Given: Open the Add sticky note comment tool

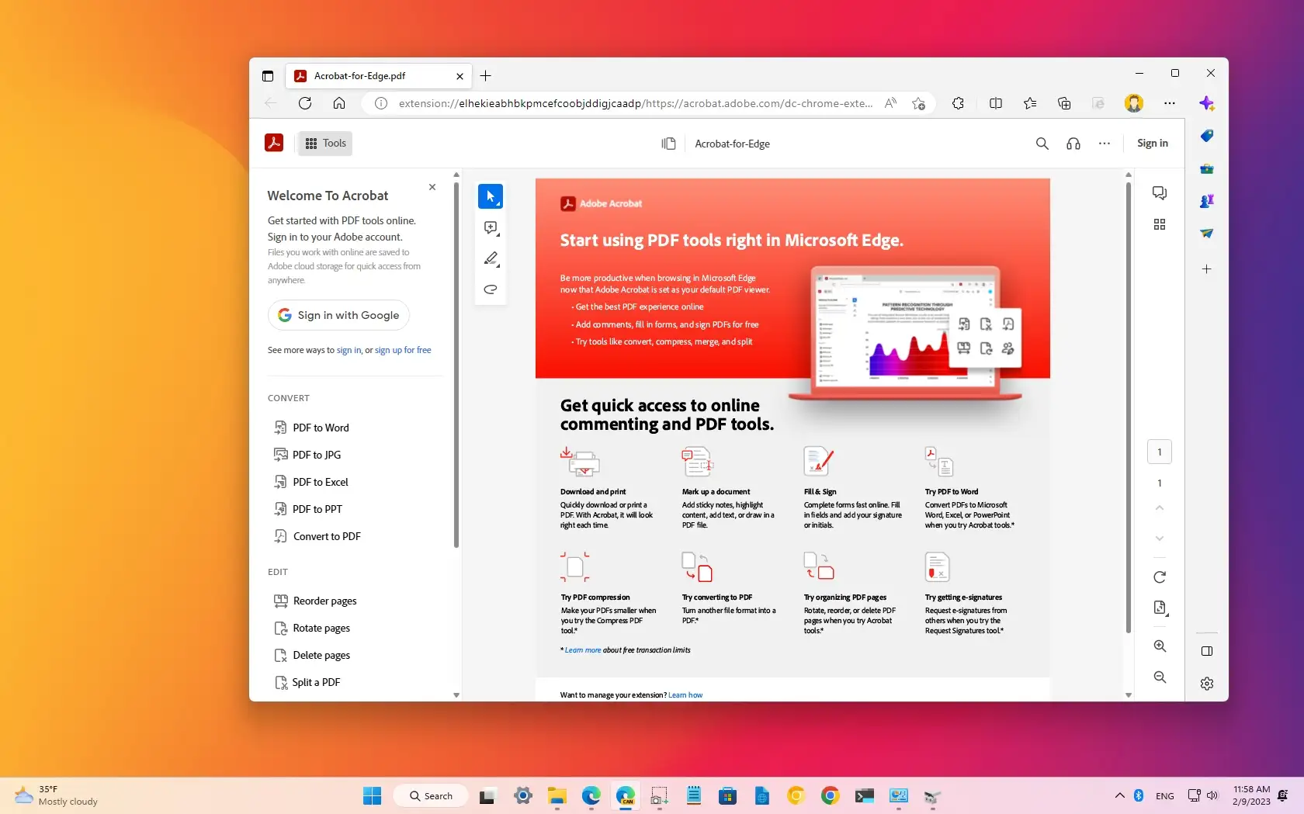Looking at the screenshot, I should [x=491, y=227].
